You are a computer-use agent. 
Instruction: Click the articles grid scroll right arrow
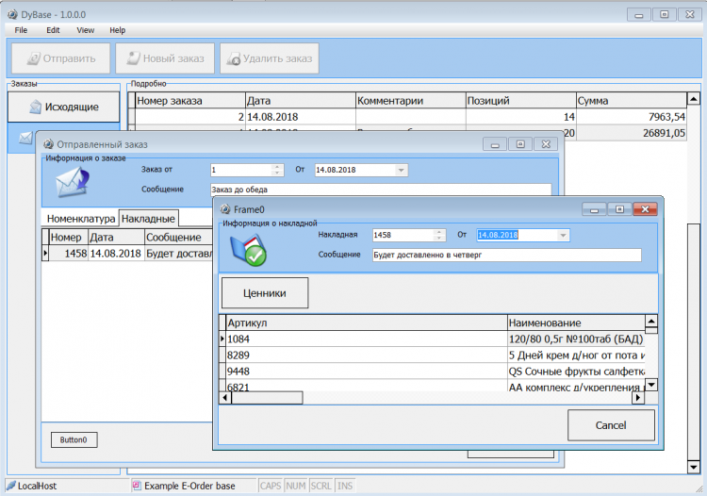(x=637, y=398)
